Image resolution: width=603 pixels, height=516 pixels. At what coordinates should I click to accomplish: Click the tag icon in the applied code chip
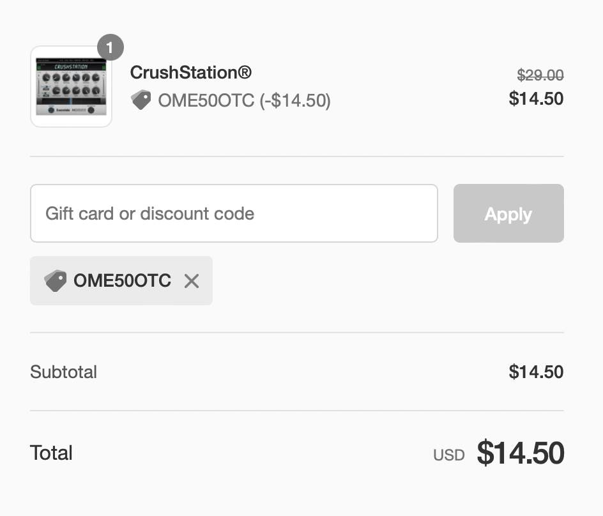point(56,281)
